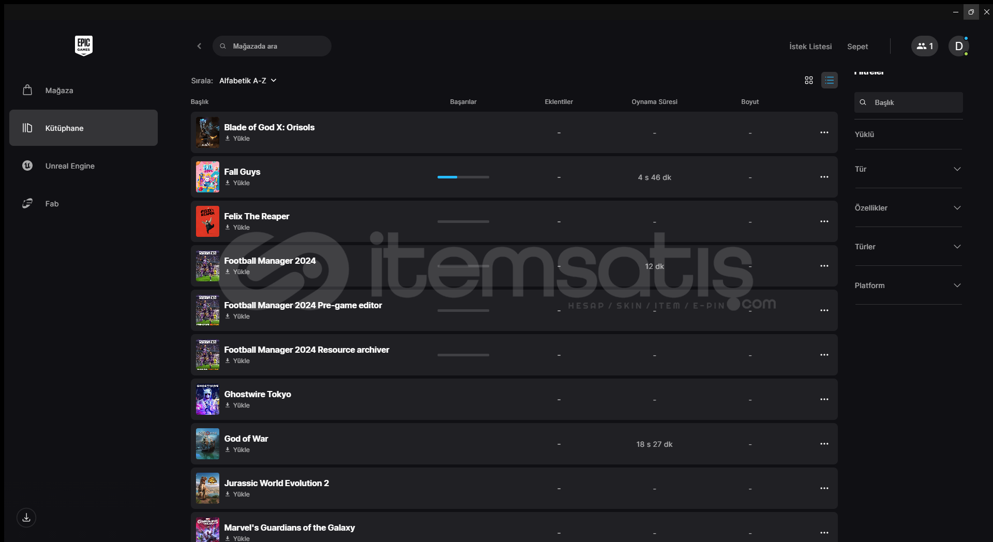Click the Ghostwire Tokyo cover art

click(x=207, y=399)
